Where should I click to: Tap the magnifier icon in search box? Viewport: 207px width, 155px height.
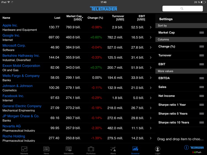tap(182, 9)
